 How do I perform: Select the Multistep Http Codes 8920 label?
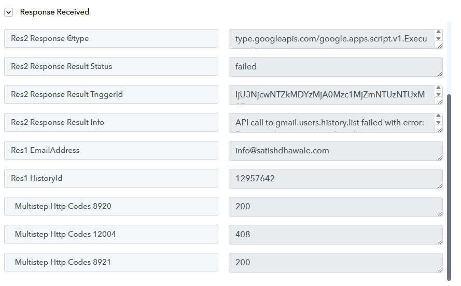click(x=111, y=206)
